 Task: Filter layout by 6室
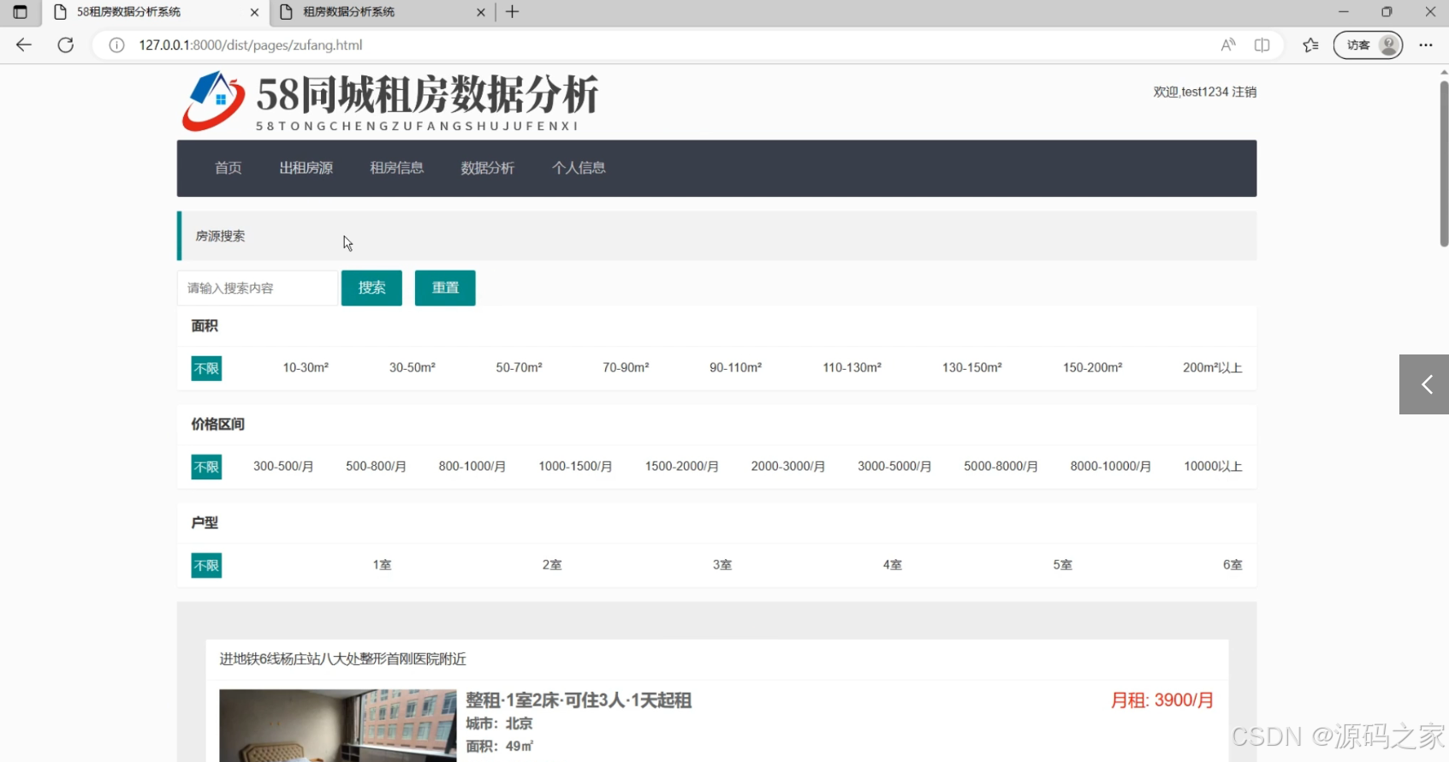click(x=1232, y=565)
